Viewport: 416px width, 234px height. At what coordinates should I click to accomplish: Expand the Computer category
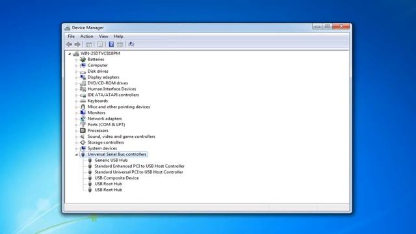(77, 66)
